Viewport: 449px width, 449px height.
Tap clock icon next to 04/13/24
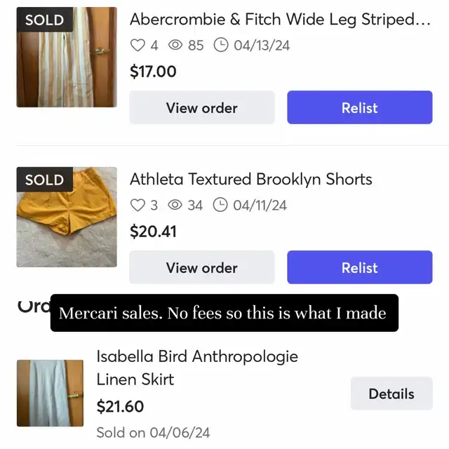coord(221,45)
